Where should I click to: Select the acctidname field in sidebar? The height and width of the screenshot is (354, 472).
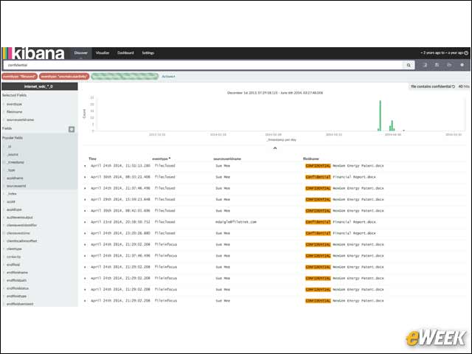(x=15, y=178)
